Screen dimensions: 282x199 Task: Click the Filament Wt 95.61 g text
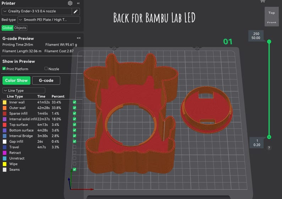(61, 45)
